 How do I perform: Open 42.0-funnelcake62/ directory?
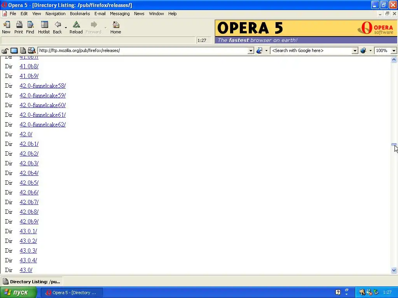pos(43,125)
